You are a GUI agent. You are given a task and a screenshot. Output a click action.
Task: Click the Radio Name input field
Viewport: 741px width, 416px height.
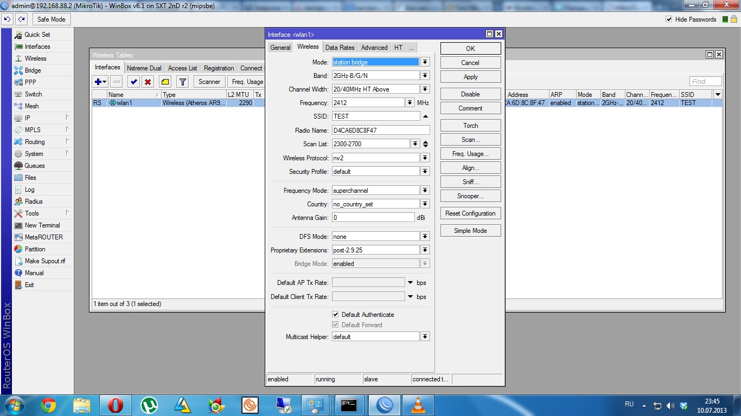pos(381,131)
